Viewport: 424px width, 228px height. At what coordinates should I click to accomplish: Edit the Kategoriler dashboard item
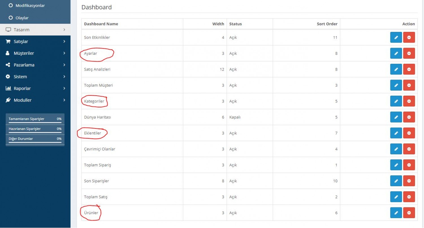396,101
